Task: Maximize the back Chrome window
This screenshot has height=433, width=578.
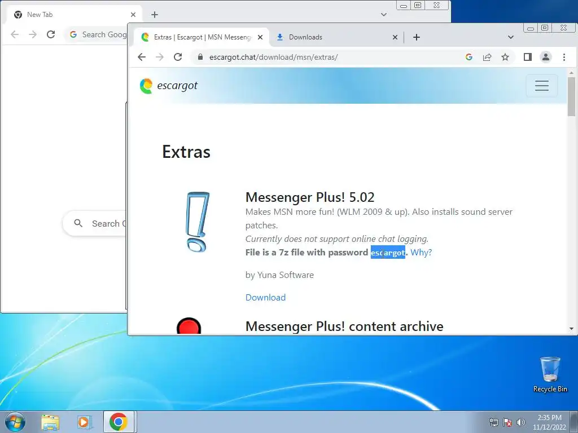Action: [418, 6]
